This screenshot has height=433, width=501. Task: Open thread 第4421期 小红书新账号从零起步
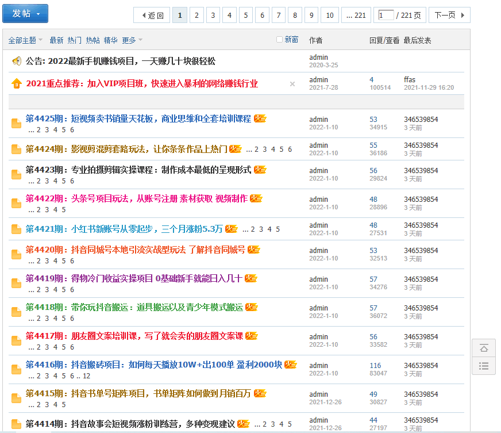[124, 229]
